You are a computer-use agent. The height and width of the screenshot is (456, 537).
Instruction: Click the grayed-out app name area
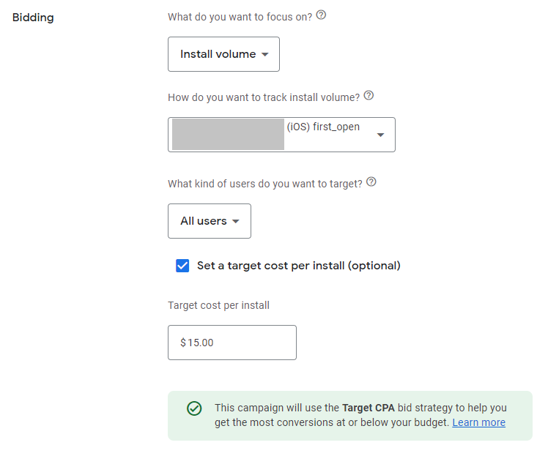point(228,135)
